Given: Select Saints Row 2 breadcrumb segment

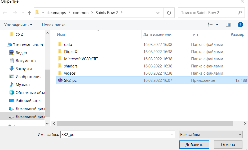Looking at the screenshot, I should [x=107, y=13].
